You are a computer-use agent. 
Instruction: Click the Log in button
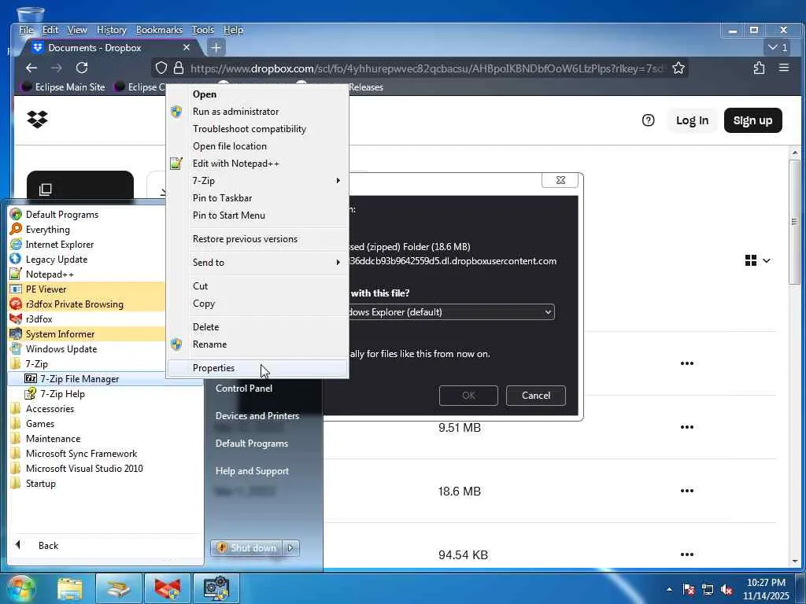coord(692,120)
